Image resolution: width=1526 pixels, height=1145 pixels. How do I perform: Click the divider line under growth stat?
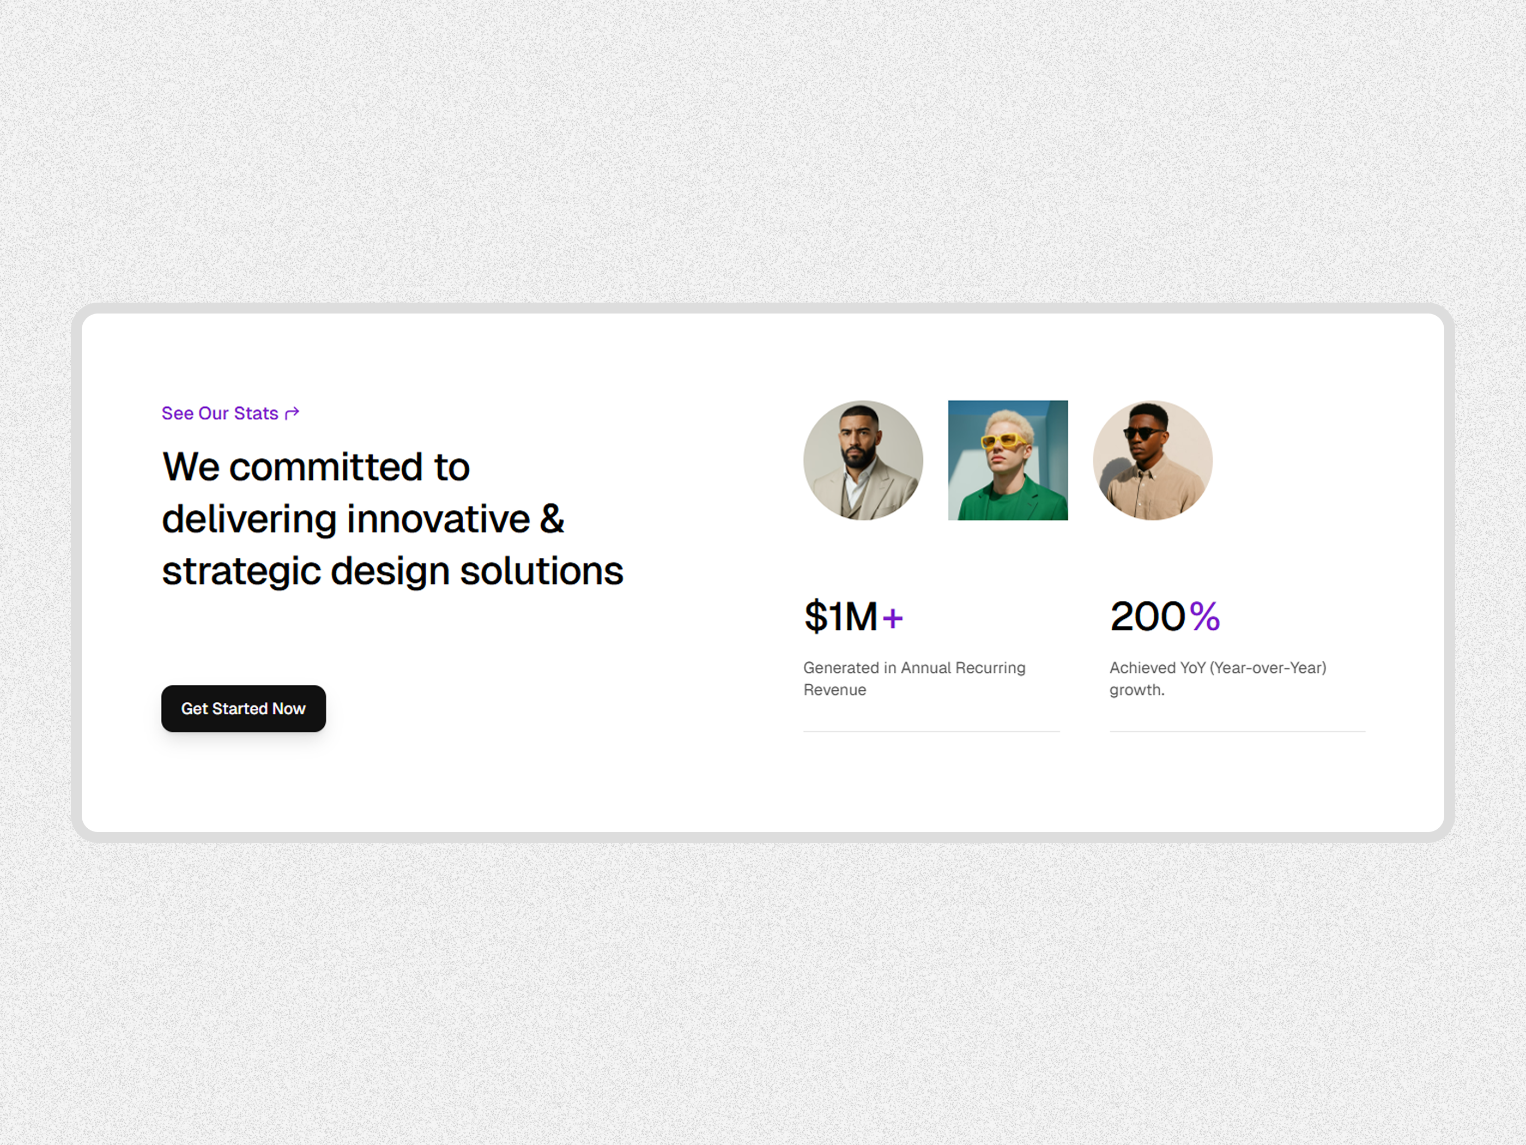1237,732
